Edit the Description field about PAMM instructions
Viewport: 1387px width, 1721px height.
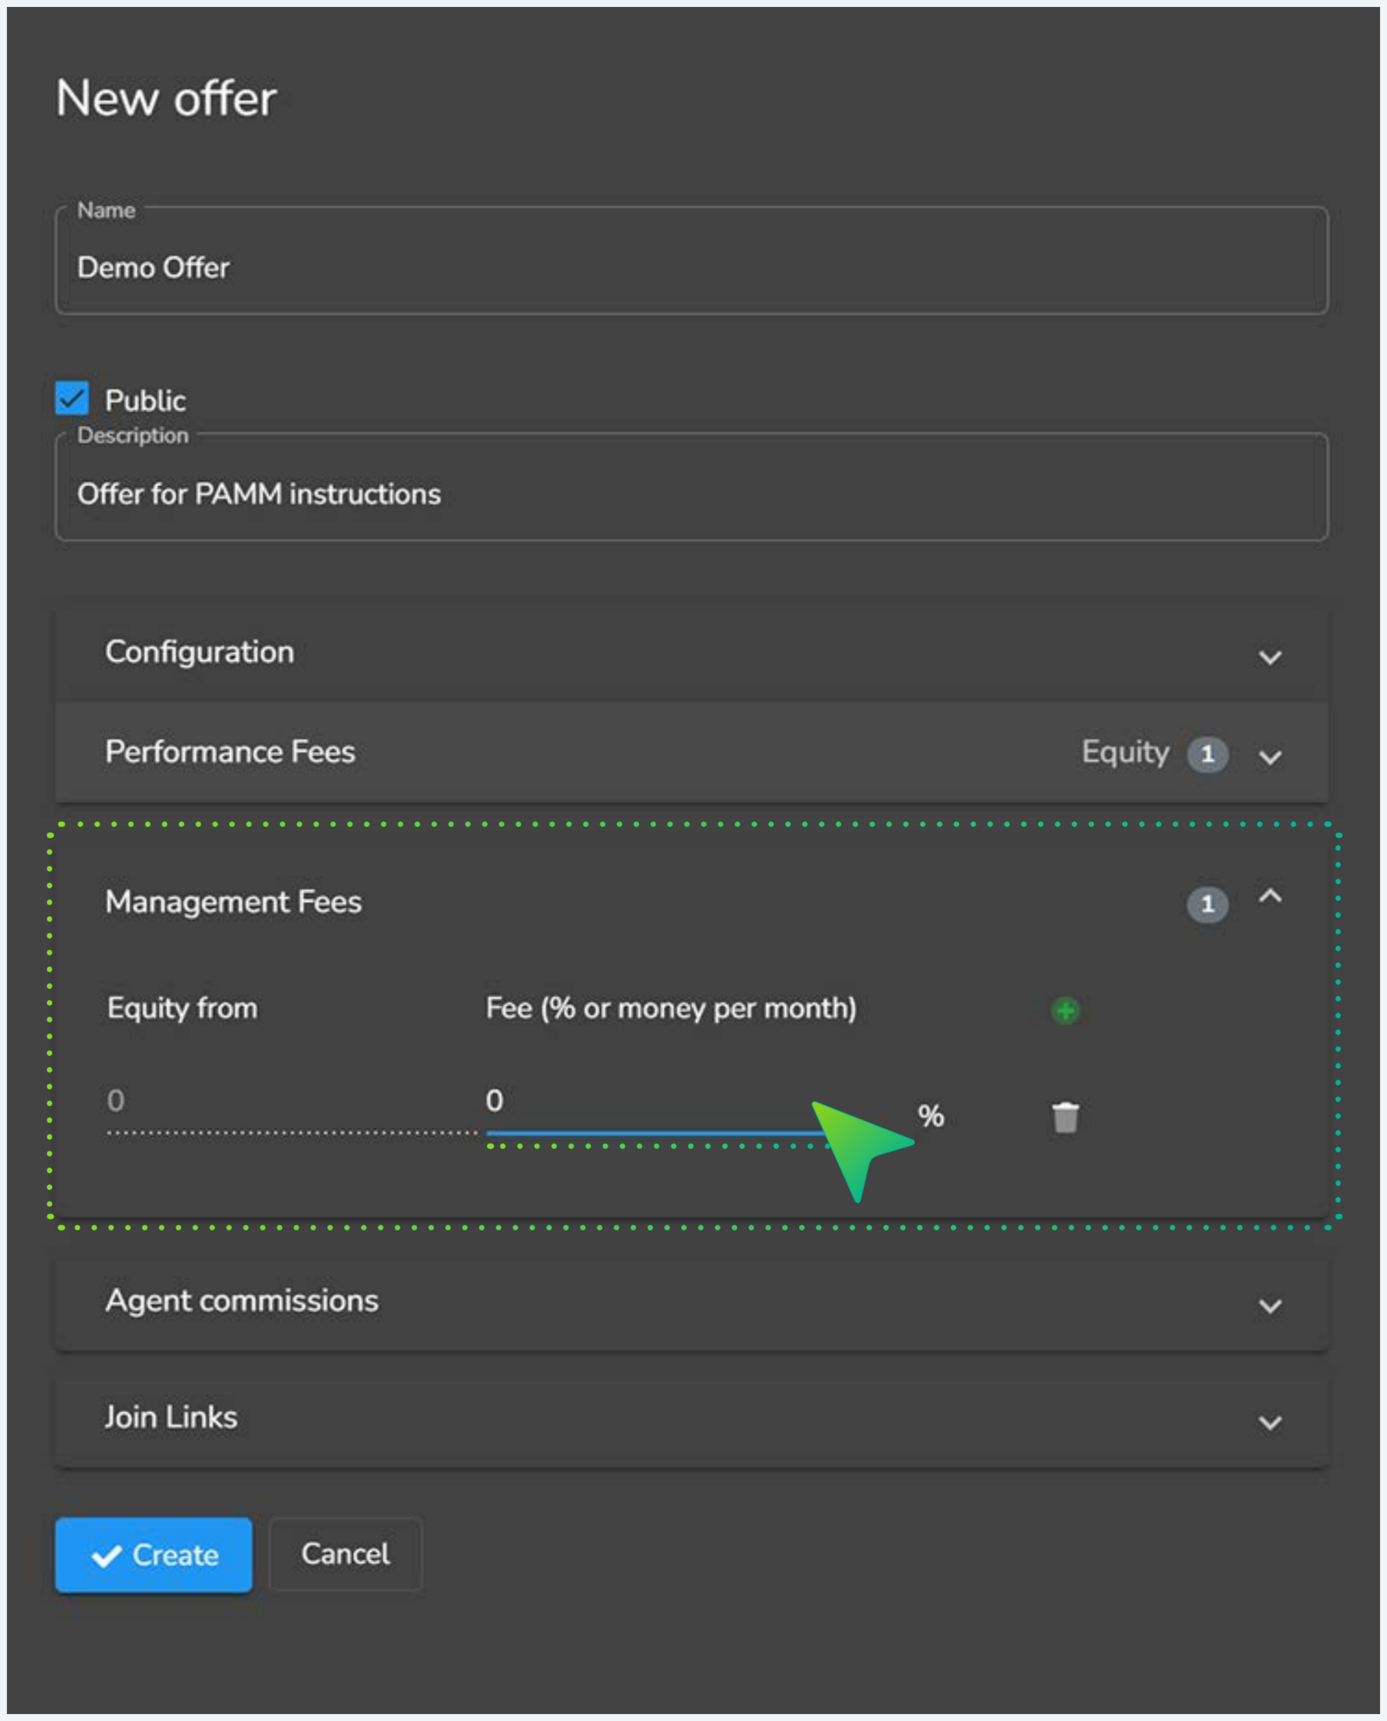692,487
